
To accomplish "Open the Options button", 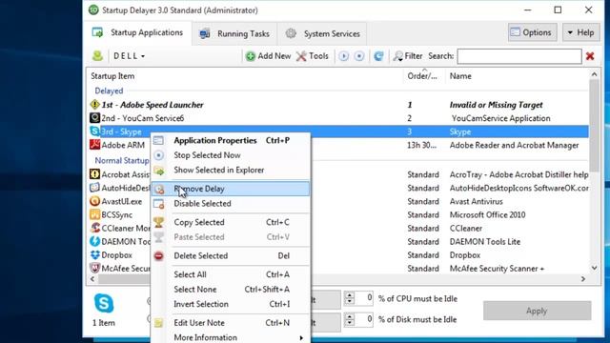I will [532, 32].
